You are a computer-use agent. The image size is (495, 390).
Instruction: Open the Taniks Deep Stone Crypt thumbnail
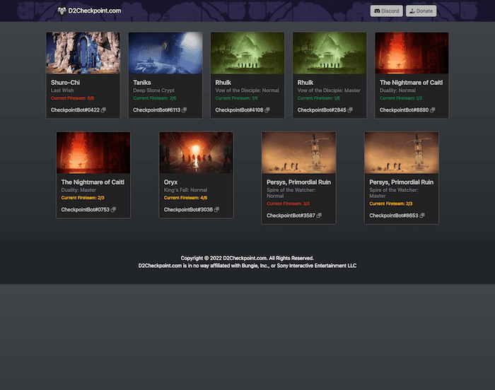point(165,53)
